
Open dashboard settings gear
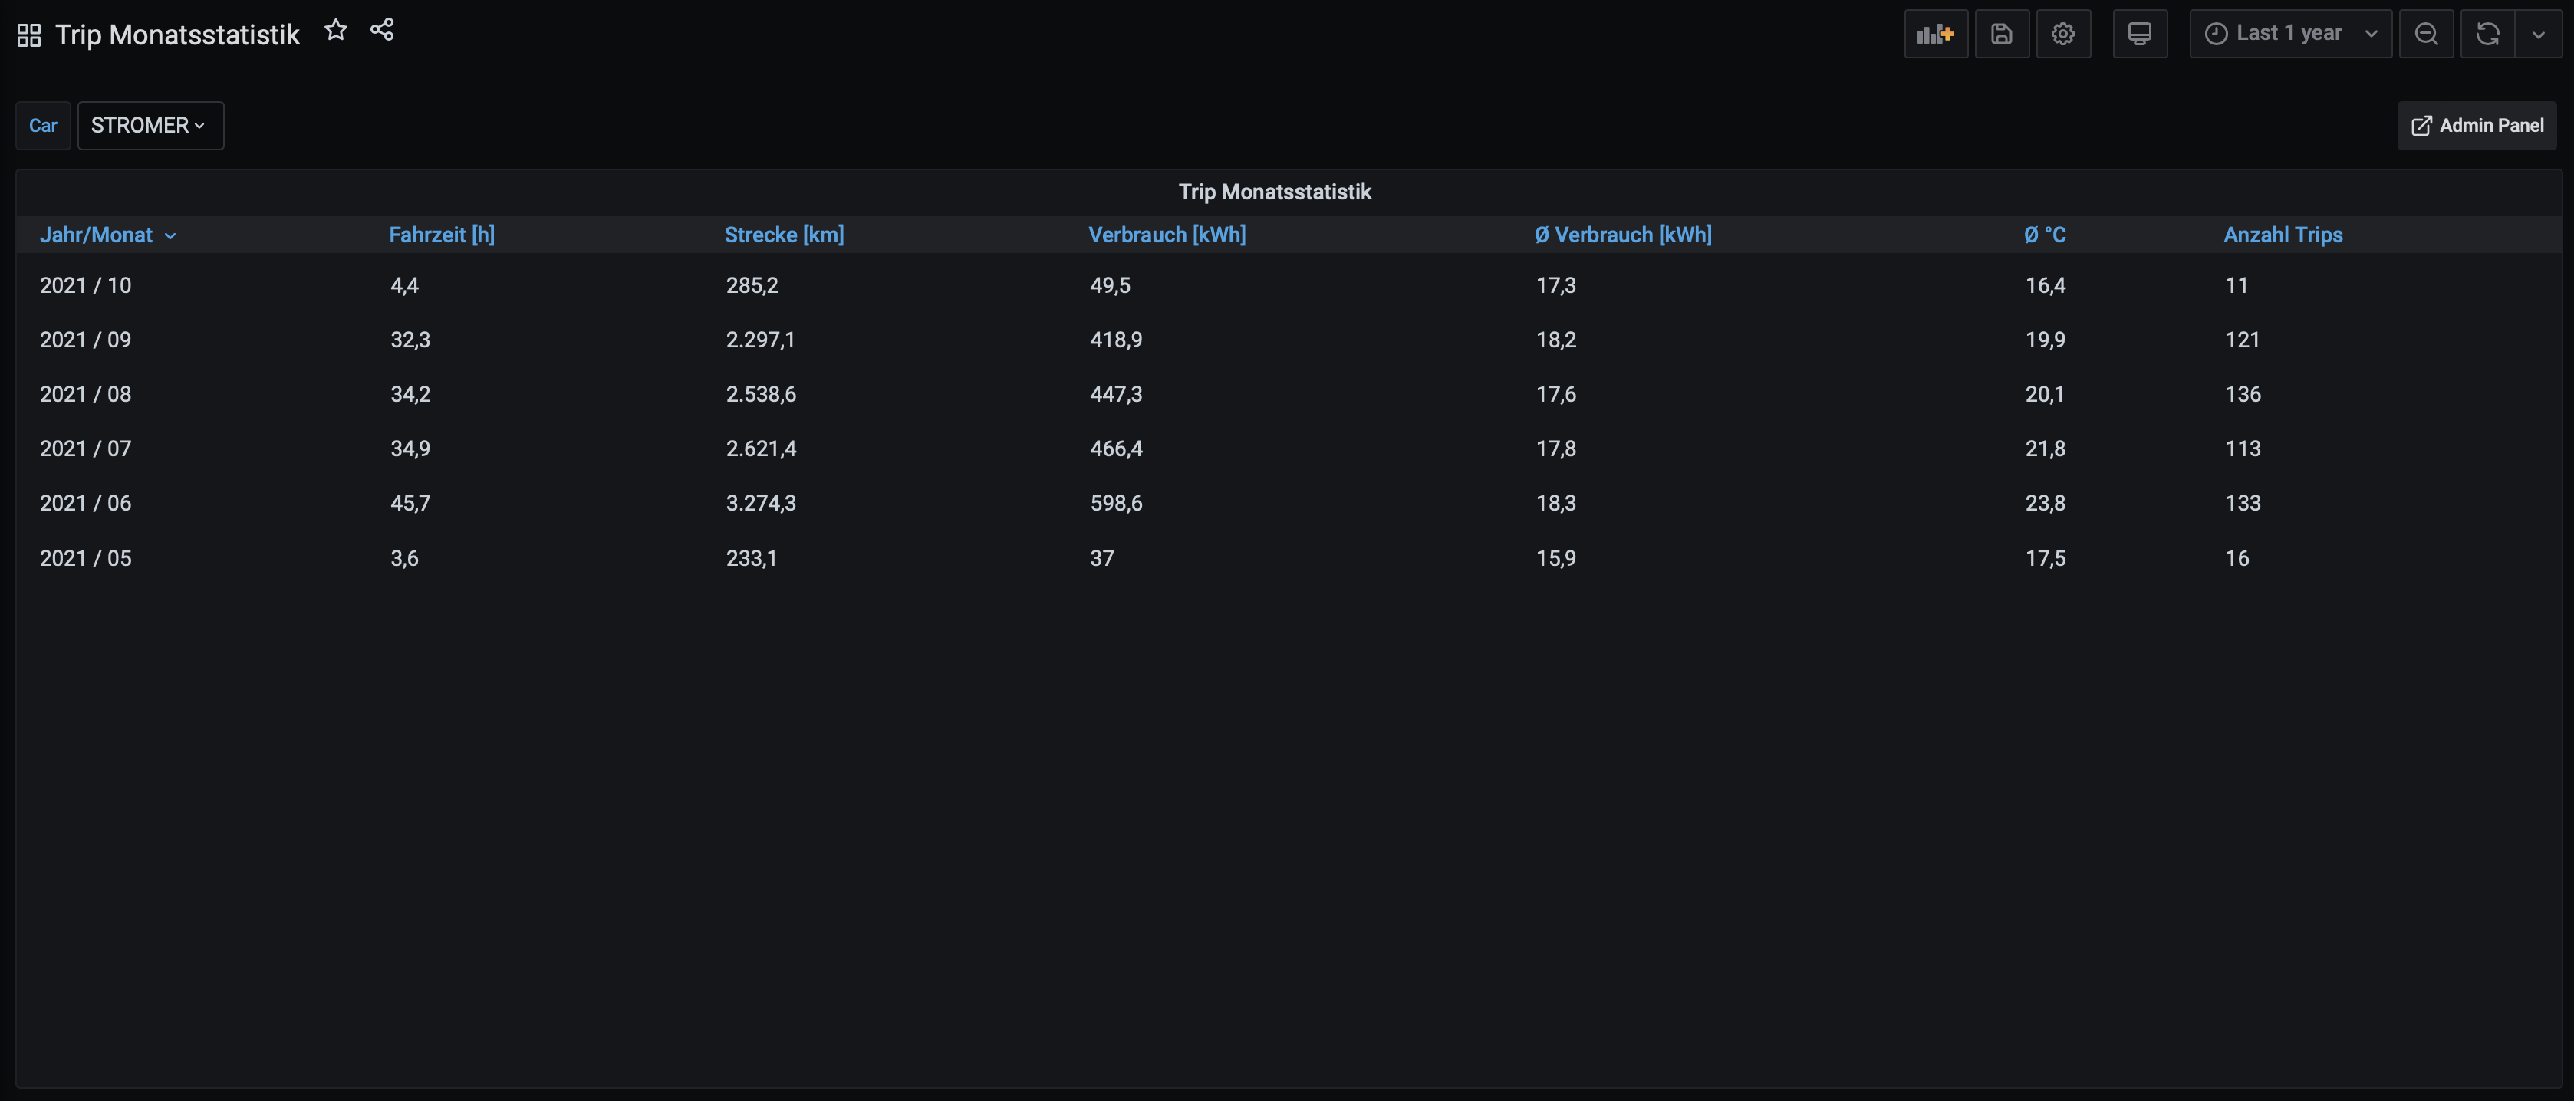point(2062,34)
